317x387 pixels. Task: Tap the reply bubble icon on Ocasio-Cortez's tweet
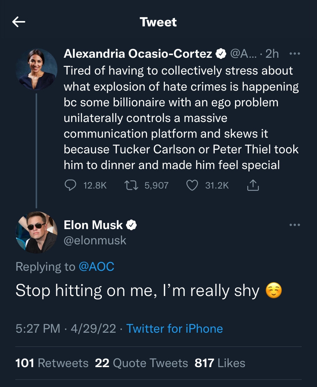click(70, 185)
